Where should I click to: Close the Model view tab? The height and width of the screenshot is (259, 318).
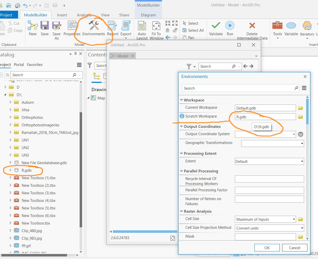pos(132,56)
